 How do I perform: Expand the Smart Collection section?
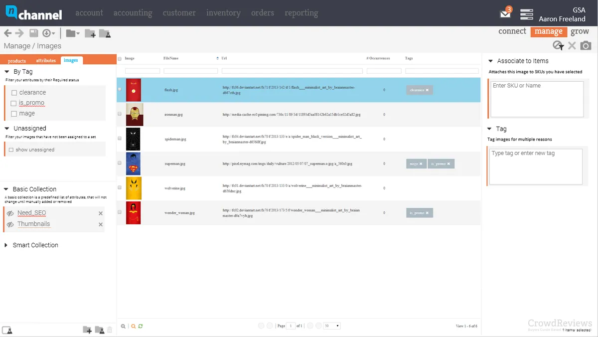[6, 245]
